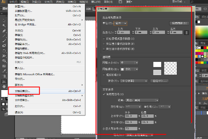
Task: Click the Illustrator Ai logo icon
Action: pyautogui.click(x=4, y=2)
